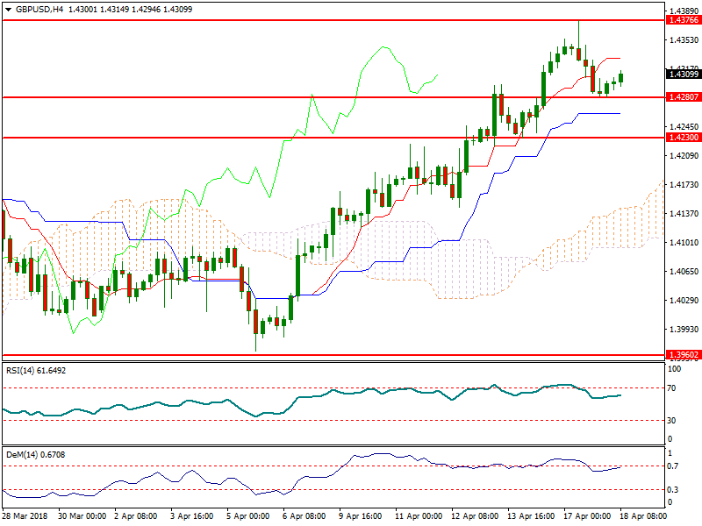Viewport: 702px width, 526px height.
Task: Select the DeMarker 0.3 level axis value
Action: coord(672,490)
